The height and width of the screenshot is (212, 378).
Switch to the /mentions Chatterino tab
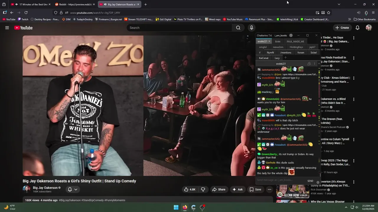coord(286,52)
